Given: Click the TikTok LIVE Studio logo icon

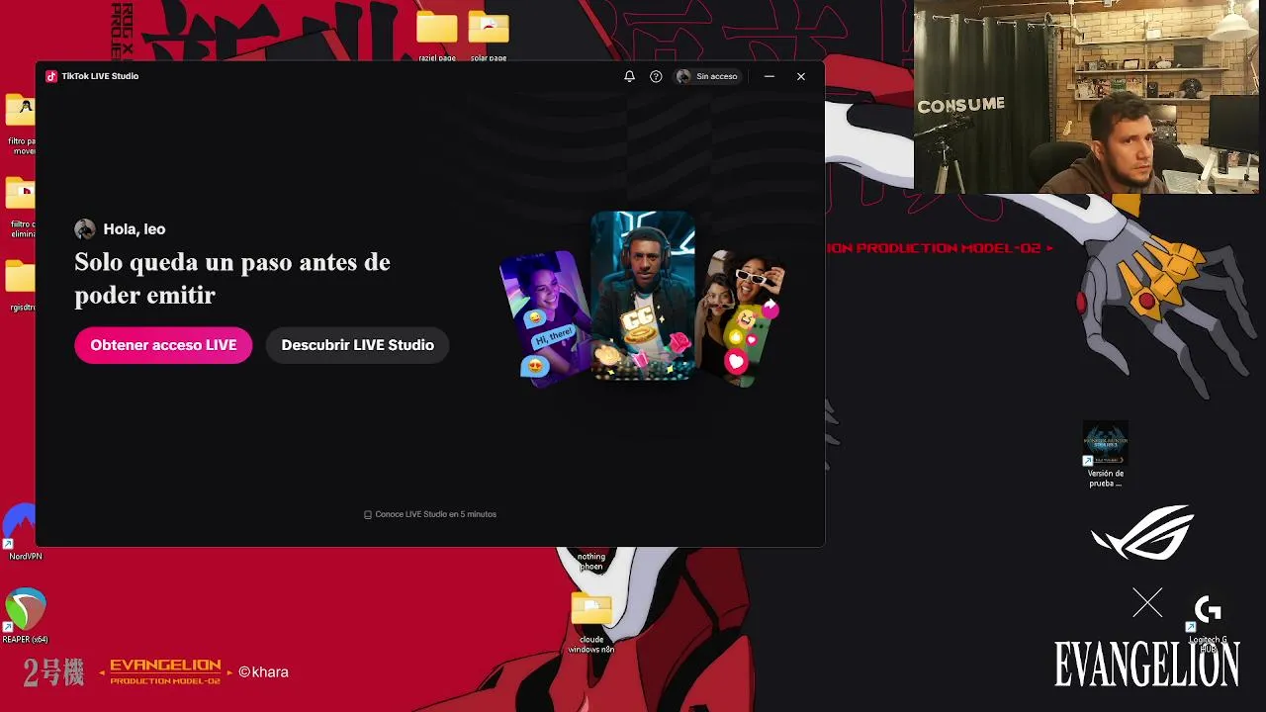Looking at the screenshot, I should tap(51, 76).
